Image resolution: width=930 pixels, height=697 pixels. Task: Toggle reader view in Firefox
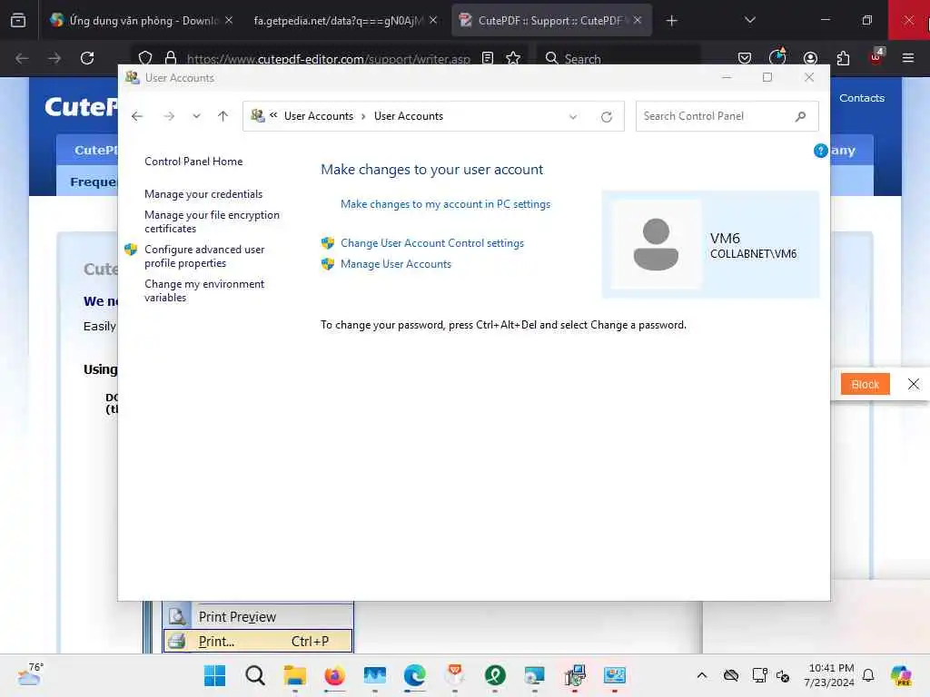pos(488,58)
